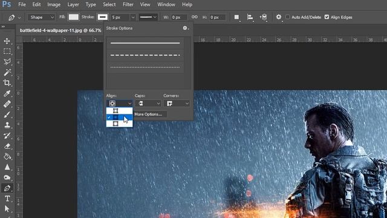Open the Edit menu
This screenshot has height=218, width=387.
coord(36,4)
